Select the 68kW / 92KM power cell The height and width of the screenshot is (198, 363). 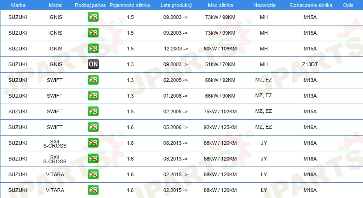pos(220,80)
